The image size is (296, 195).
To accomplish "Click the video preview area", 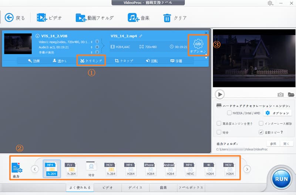I will pyautogui.click(x=254, y=58).
